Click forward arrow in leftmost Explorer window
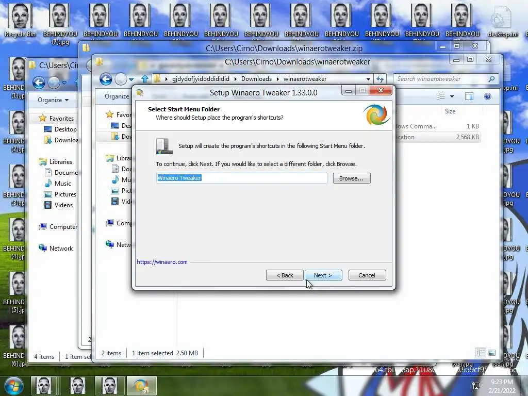Image resolution: width=528 pixels, height=396 pixels. point(54,82)
